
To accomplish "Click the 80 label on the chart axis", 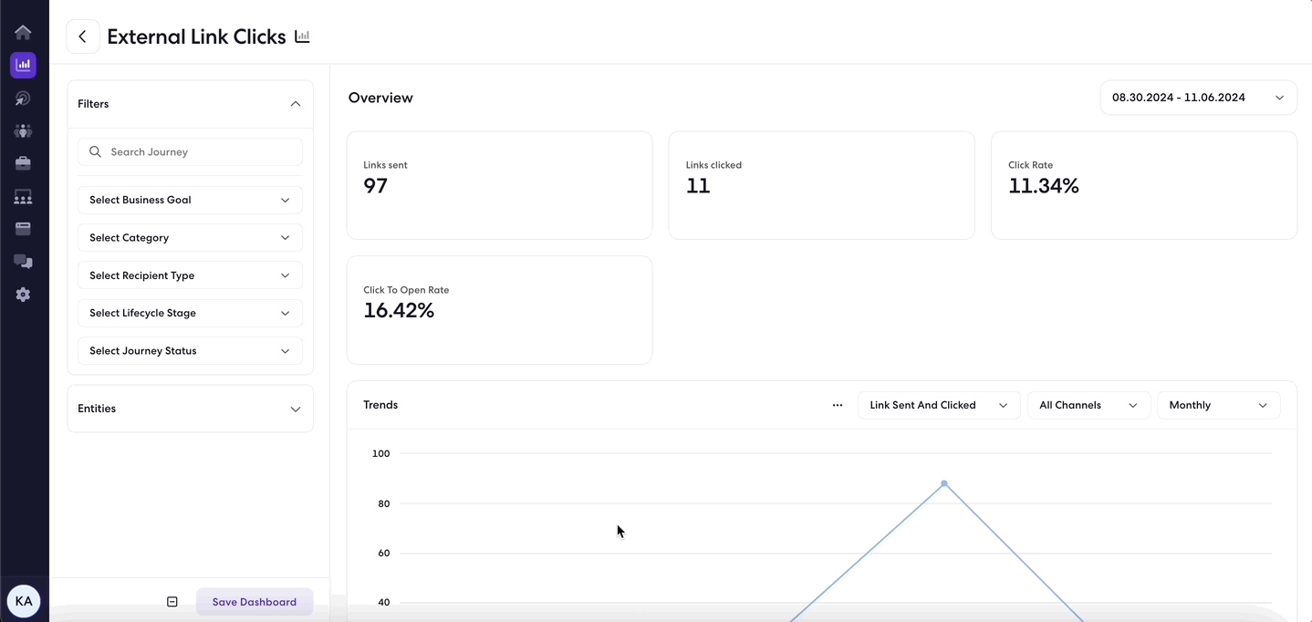I will pos(383,503).
